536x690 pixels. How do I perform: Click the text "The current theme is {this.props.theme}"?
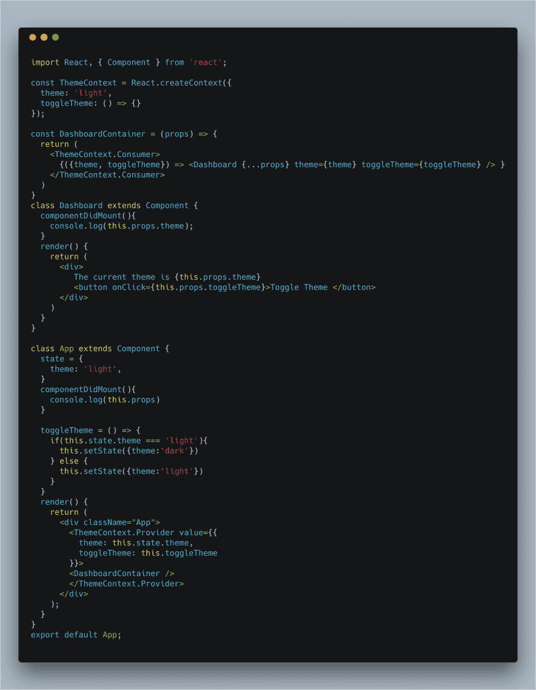pyautogui.click(x=167, y=277)
